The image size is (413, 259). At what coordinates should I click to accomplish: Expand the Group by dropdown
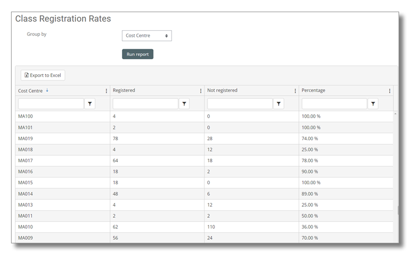point(147,36)
